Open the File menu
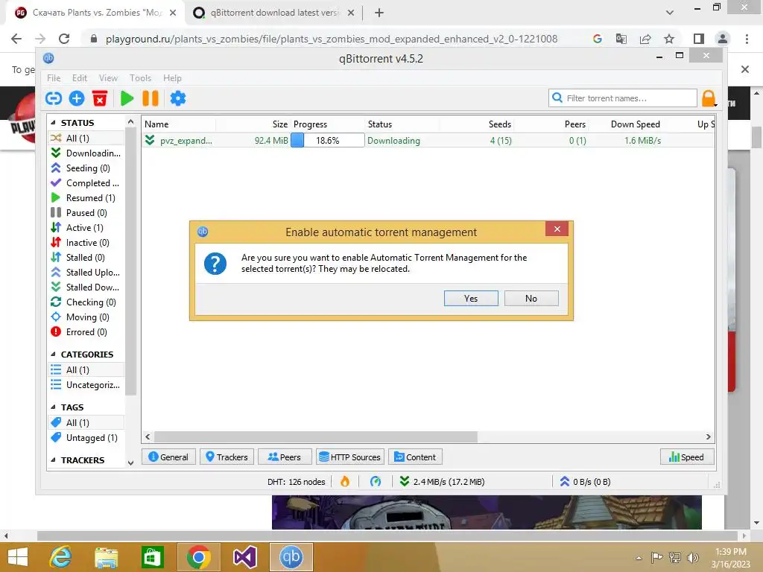This screenshot has width=763, height=572. pos(54,77)
